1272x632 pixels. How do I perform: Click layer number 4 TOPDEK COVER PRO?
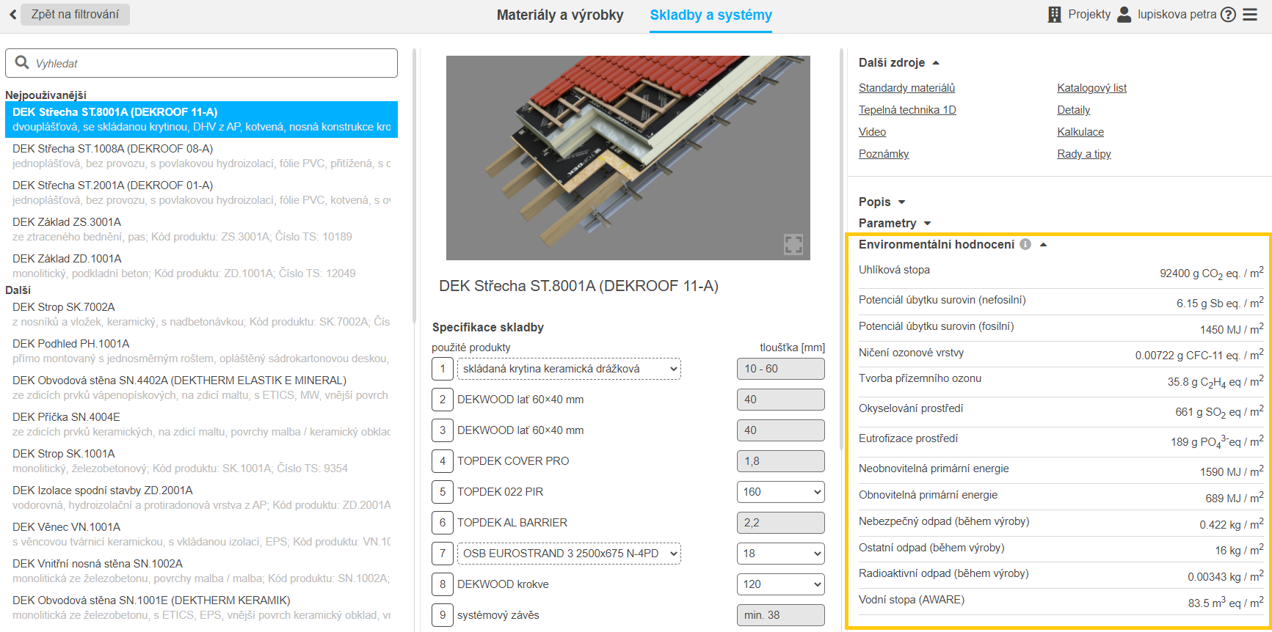pyautogui.click(x=443, y=461)
